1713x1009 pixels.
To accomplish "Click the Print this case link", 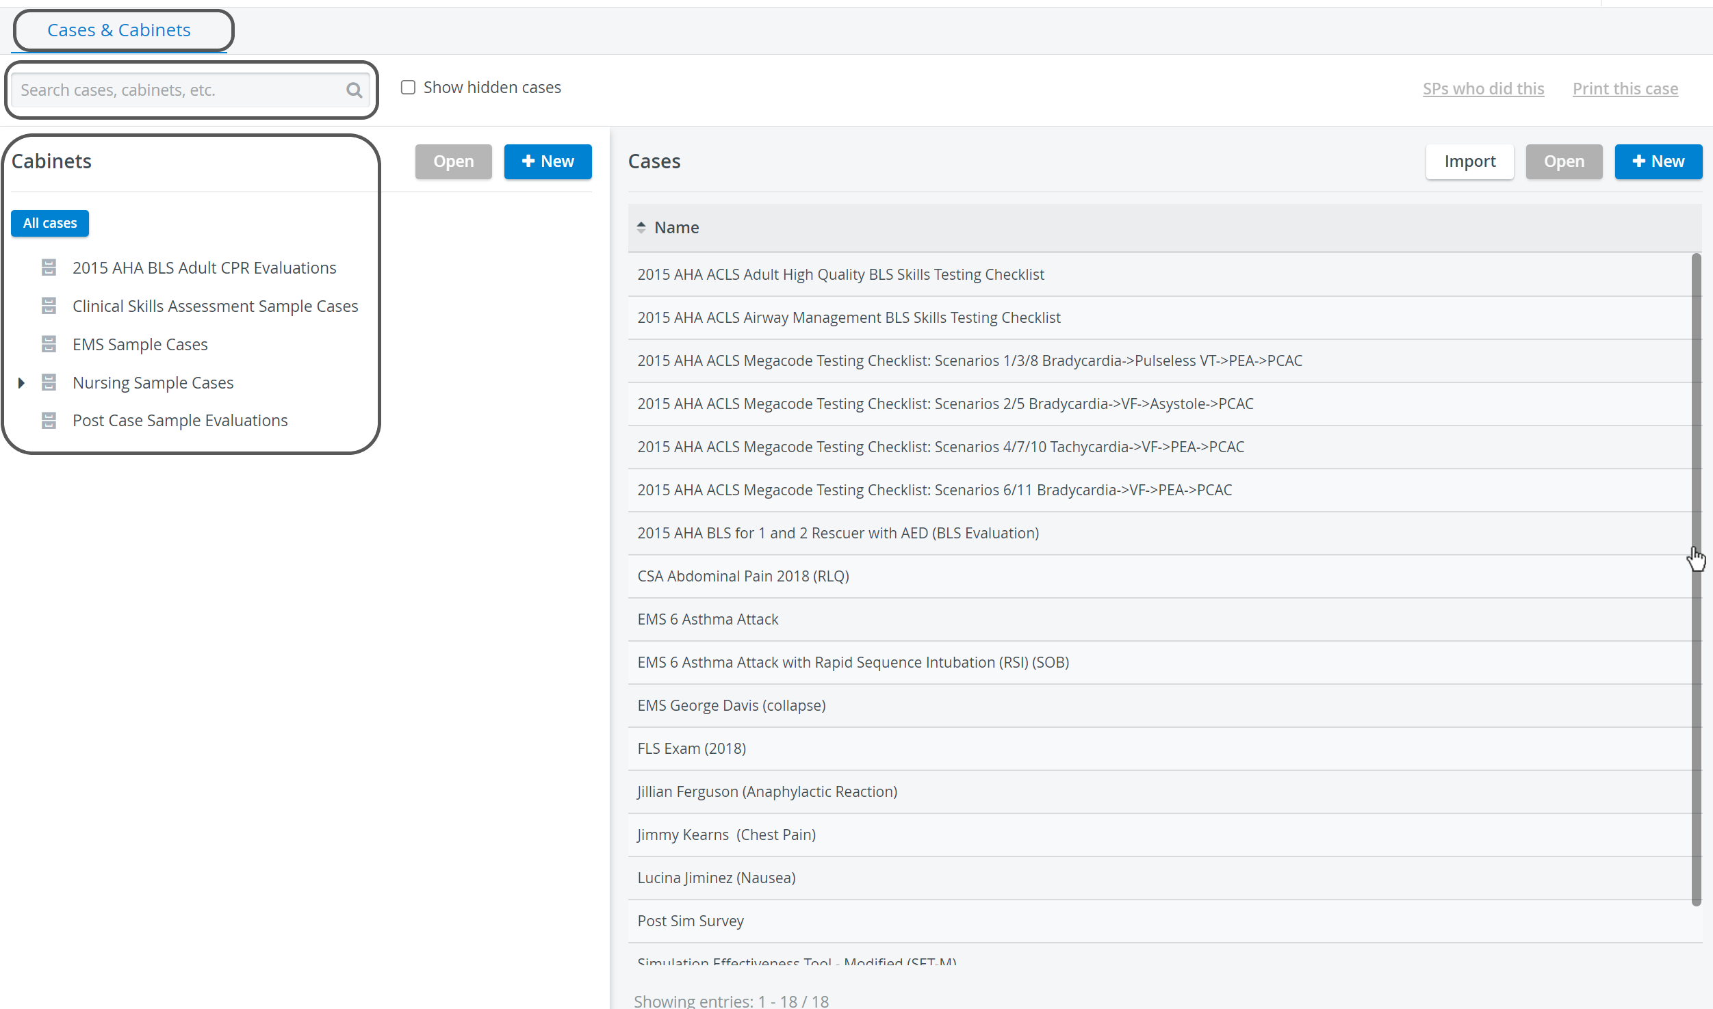I will (1625, 88).
